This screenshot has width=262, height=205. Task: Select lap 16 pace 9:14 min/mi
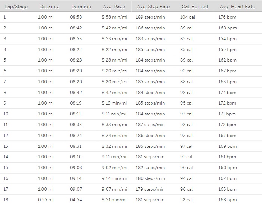[114, 178]
